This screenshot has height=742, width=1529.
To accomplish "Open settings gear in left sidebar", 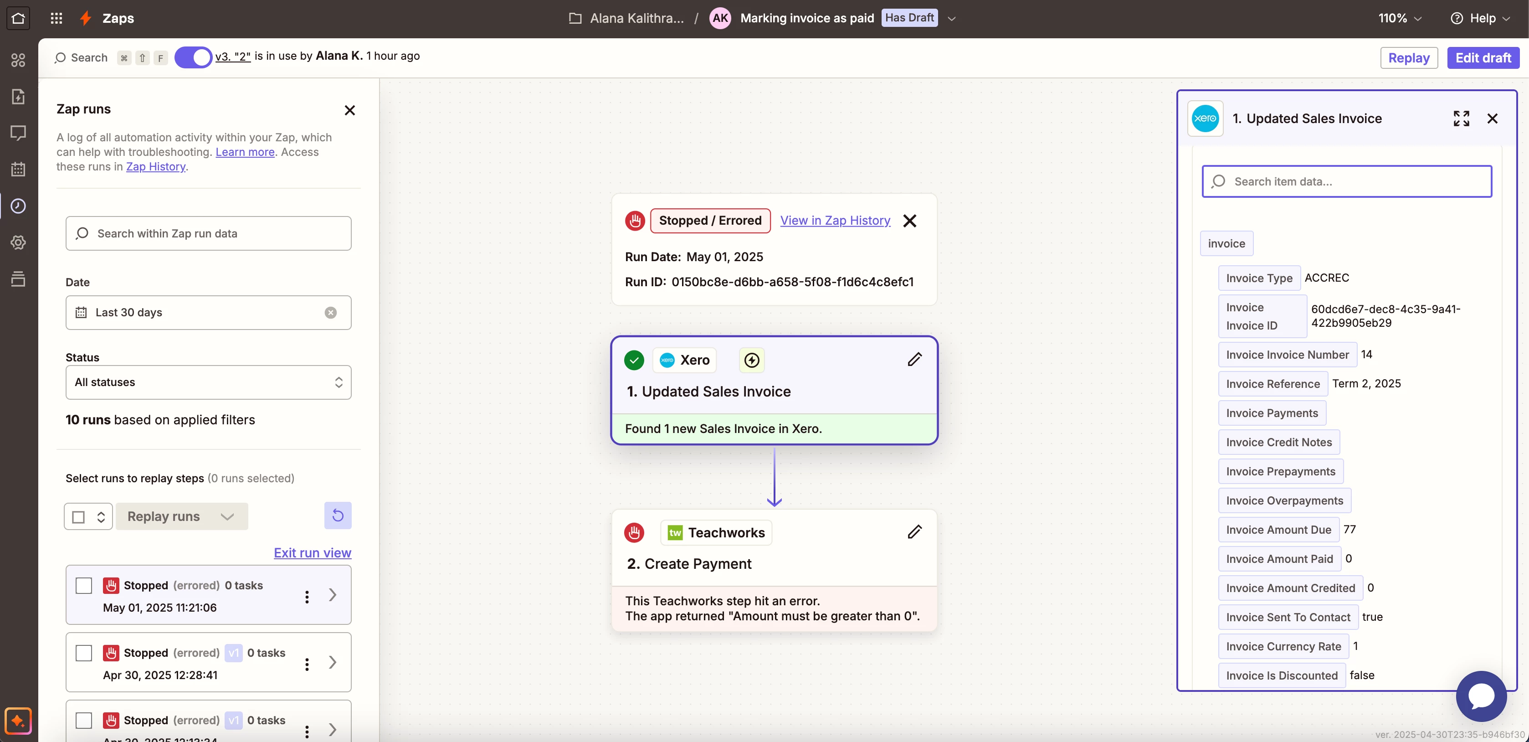I will tap(18, 242).
